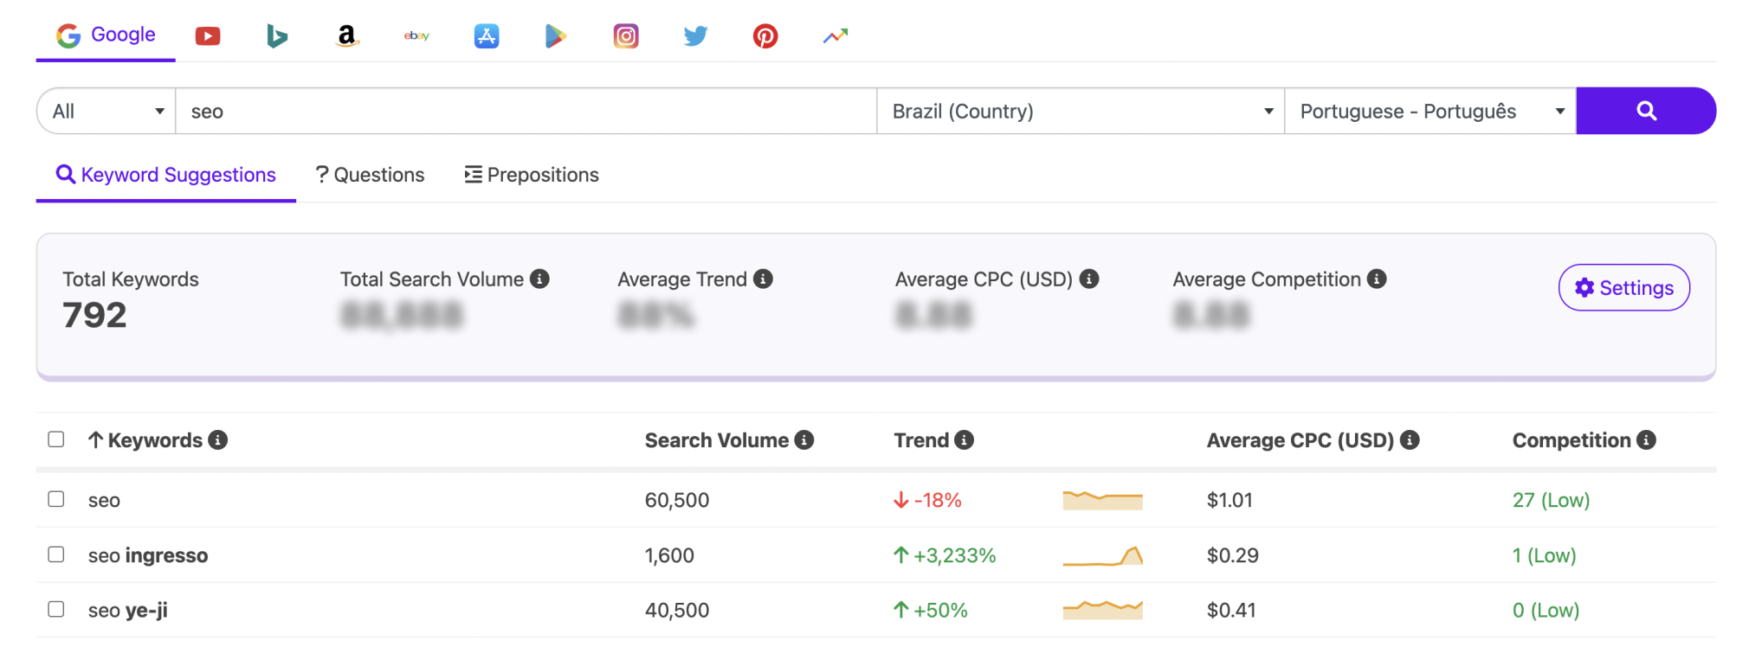Open the Brazil (Country) location dropdown
Image resolution: width=1749 pixels, height=647 pixels.
pos(1081,111)
